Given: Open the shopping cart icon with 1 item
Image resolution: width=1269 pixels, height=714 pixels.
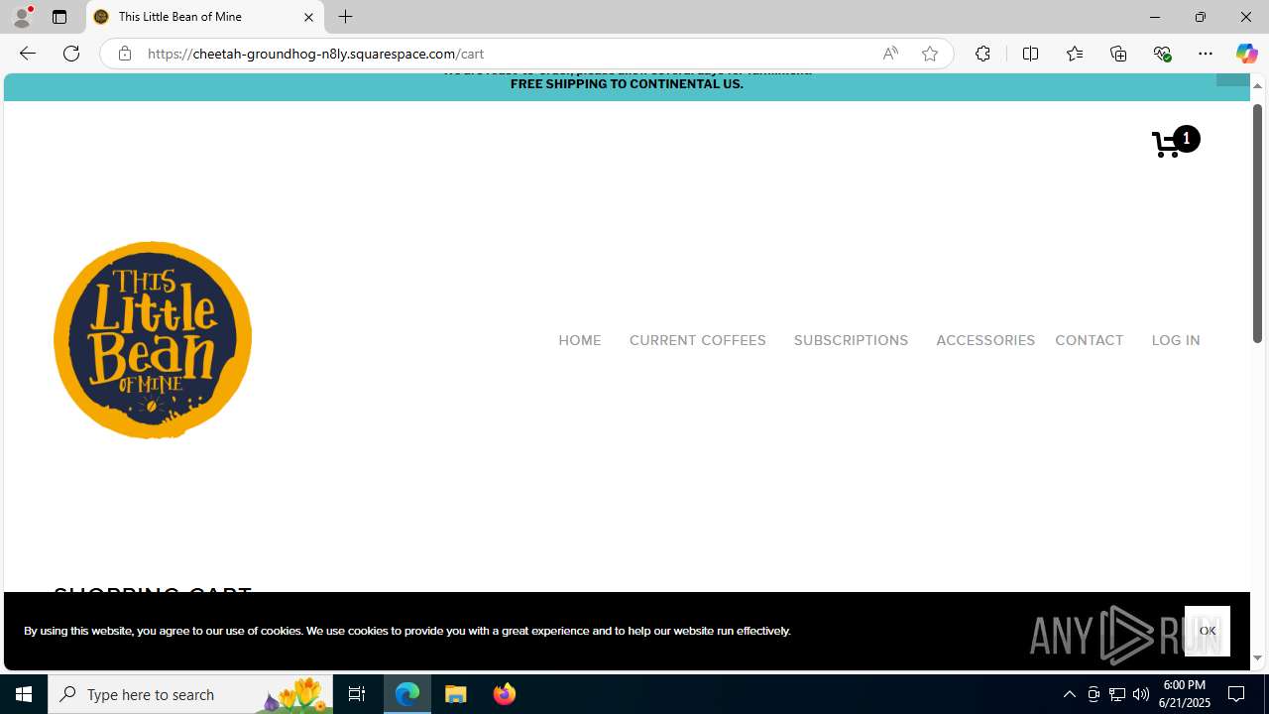Looking at the screenshot, I should (x=1176, y=142).
